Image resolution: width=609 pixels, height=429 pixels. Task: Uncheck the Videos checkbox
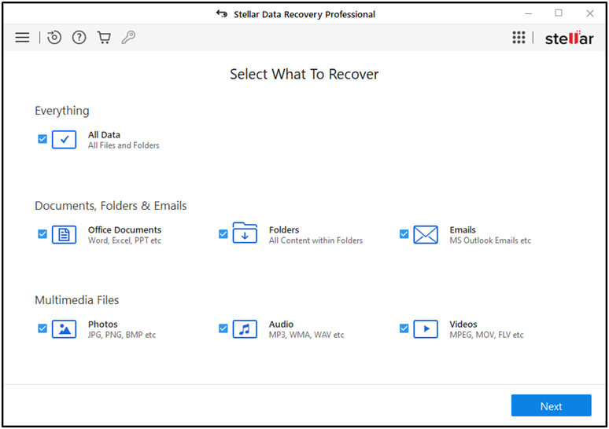(404, 328)
